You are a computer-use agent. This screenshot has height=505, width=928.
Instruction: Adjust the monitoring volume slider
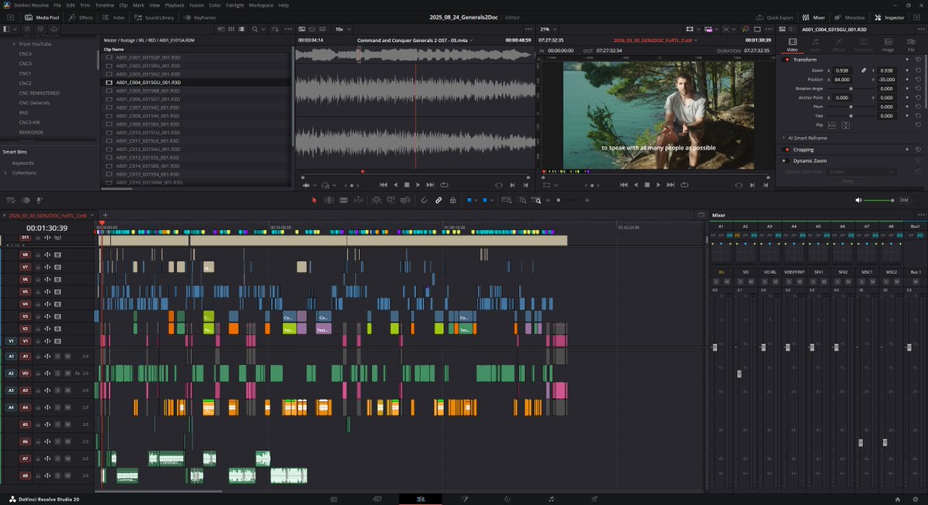[879, 200]
